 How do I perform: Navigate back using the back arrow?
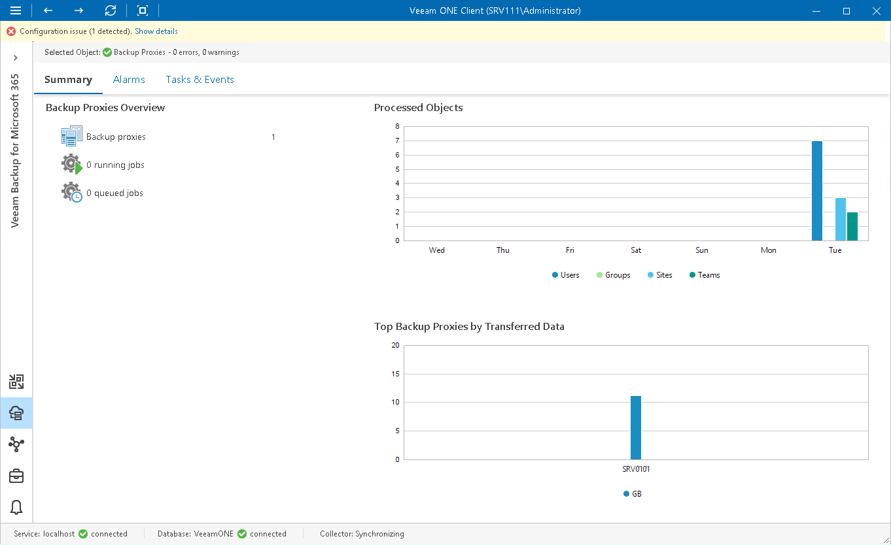(x=46, y=10)
